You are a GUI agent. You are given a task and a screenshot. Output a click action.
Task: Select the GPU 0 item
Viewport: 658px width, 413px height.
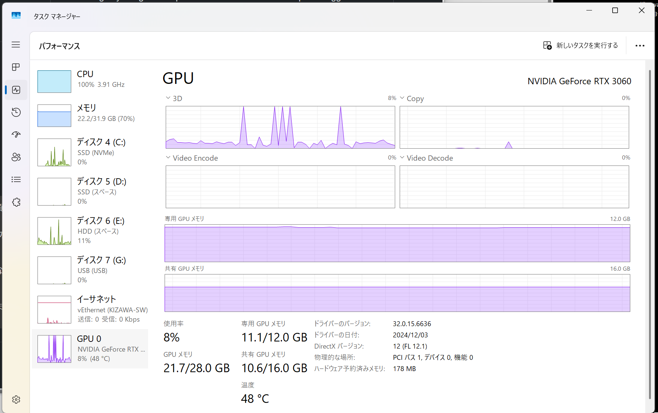(90, 349)
